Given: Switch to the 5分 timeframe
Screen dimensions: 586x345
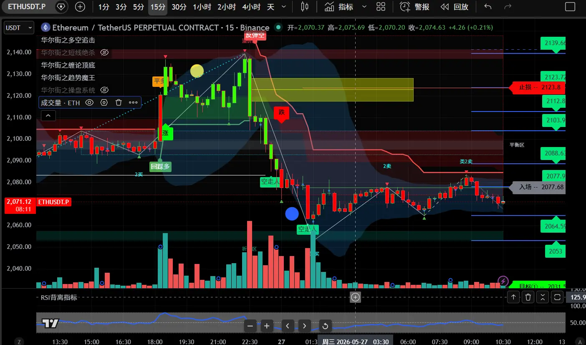Looking at the screenshot, I should pyautogui.click(x=139, y=7).
